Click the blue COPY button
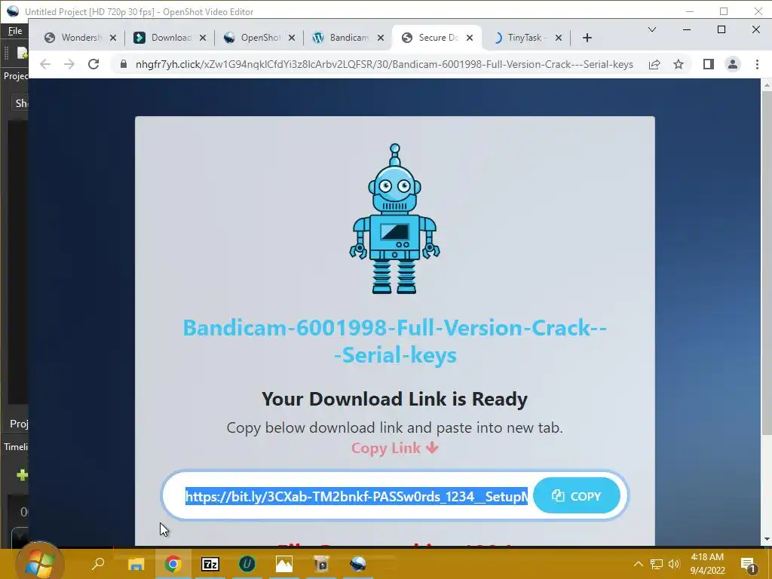 pos(577,496)
